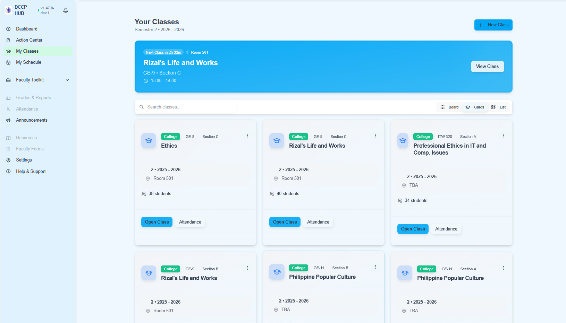This screenshot has width=566, height=323.
Task: Switch to Cards view
Action: coord(475,107)
